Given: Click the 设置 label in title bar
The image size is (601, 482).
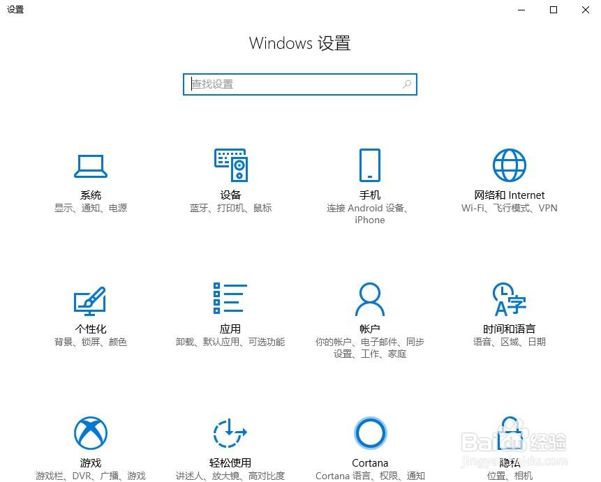Looking at the screenshot, I should point(15,10).
